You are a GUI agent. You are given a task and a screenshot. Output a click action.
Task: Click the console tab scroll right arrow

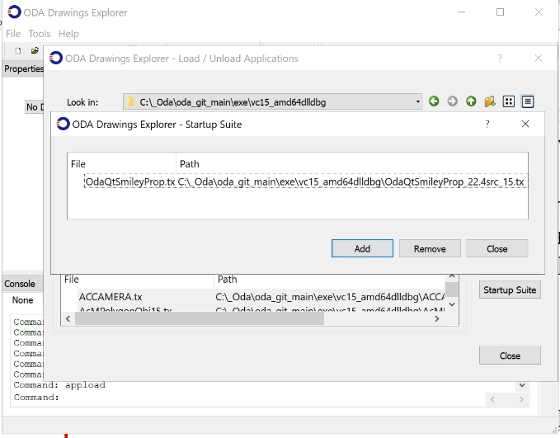coord(521,399)
